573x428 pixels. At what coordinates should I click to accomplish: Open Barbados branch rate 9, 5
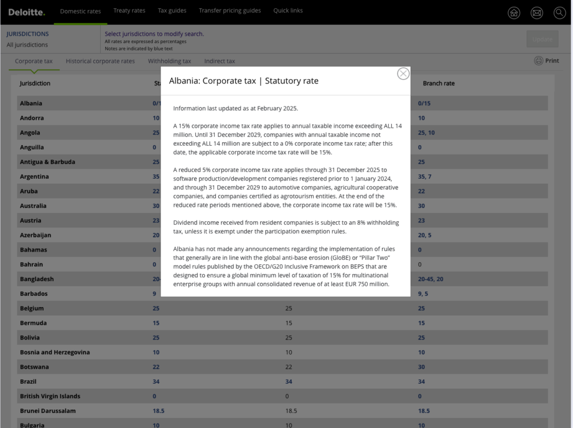click(423, 294)
